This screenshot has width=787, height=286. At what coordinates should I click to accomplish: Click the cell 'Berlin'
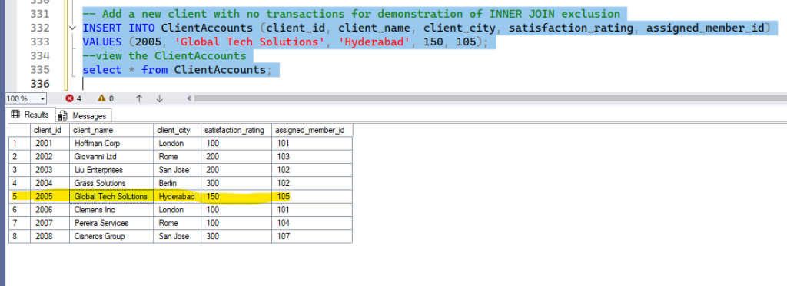coord(178,183)
